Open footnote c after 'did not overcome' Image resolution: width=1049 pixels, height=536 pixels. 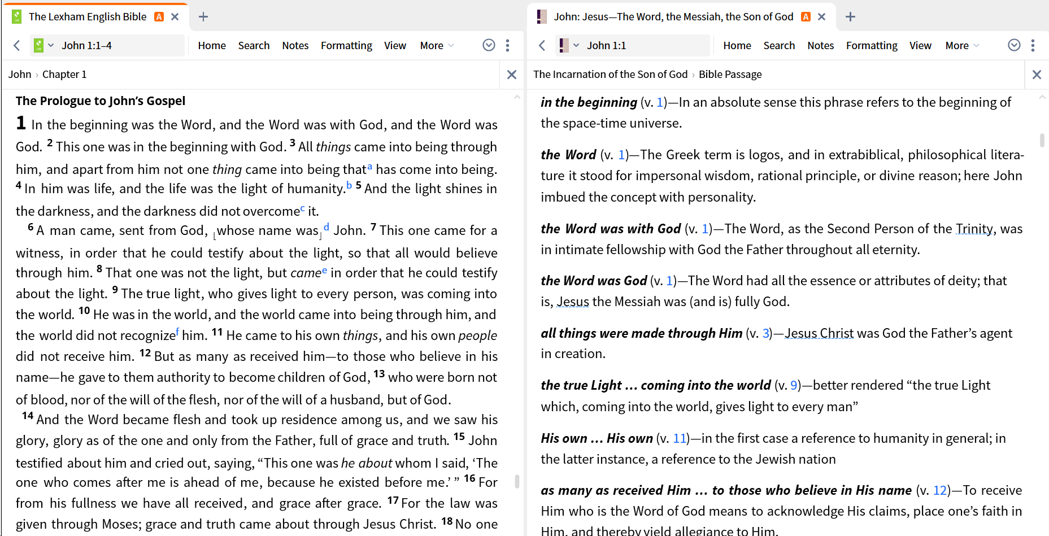303,208
